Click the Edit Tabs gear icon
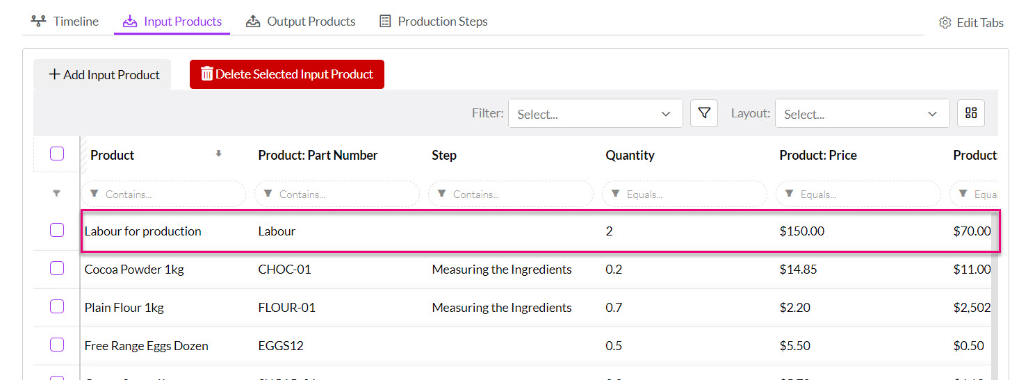1028x380 pixels. click(945, 22)
